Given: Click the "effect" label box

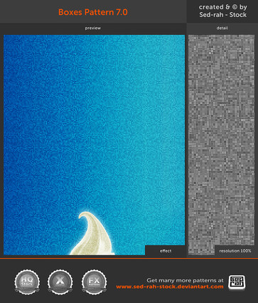Looking at the screenshot, I should (x=166, y=251).
